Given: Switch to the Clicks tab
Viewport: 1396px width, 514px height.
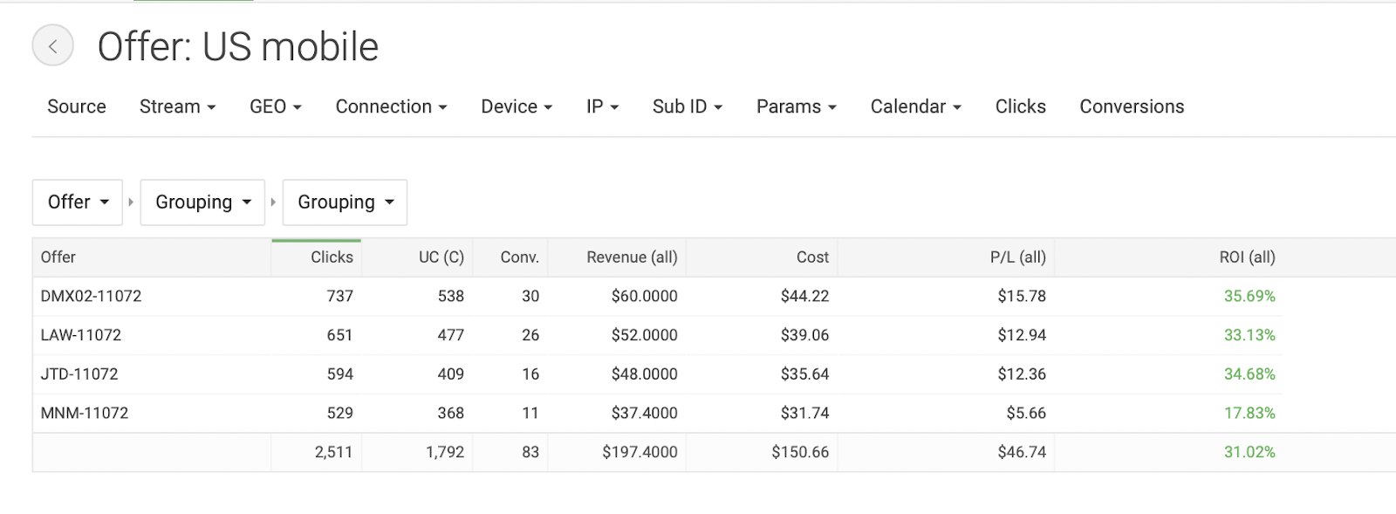Looking at the screenshot, I should [1020, 106].
